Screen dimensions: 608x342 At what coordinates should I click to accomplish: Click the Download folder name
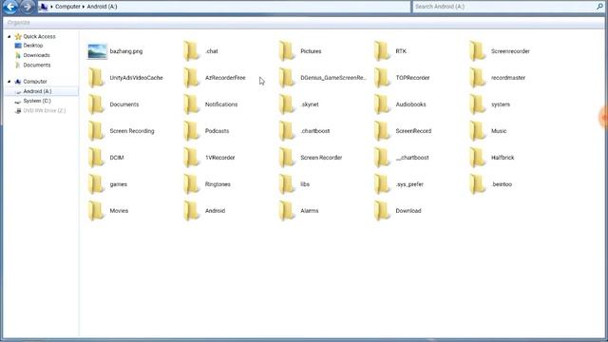click(408, 211)
